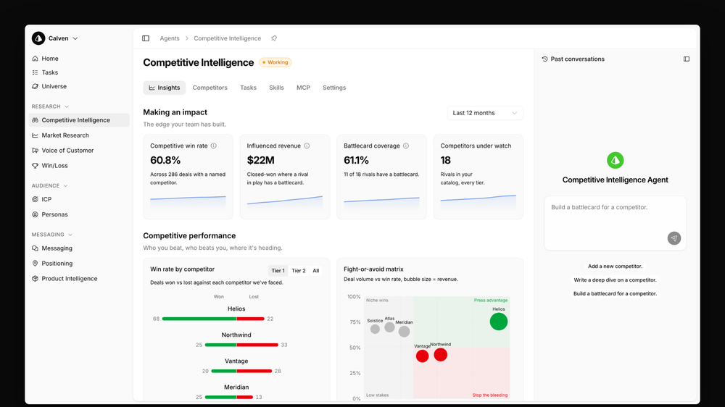Image resolution: width=725 pixels, height=407 pixels.
Task: Pin the Competitive Intelligence agent
Action: (x=274, y=38)
